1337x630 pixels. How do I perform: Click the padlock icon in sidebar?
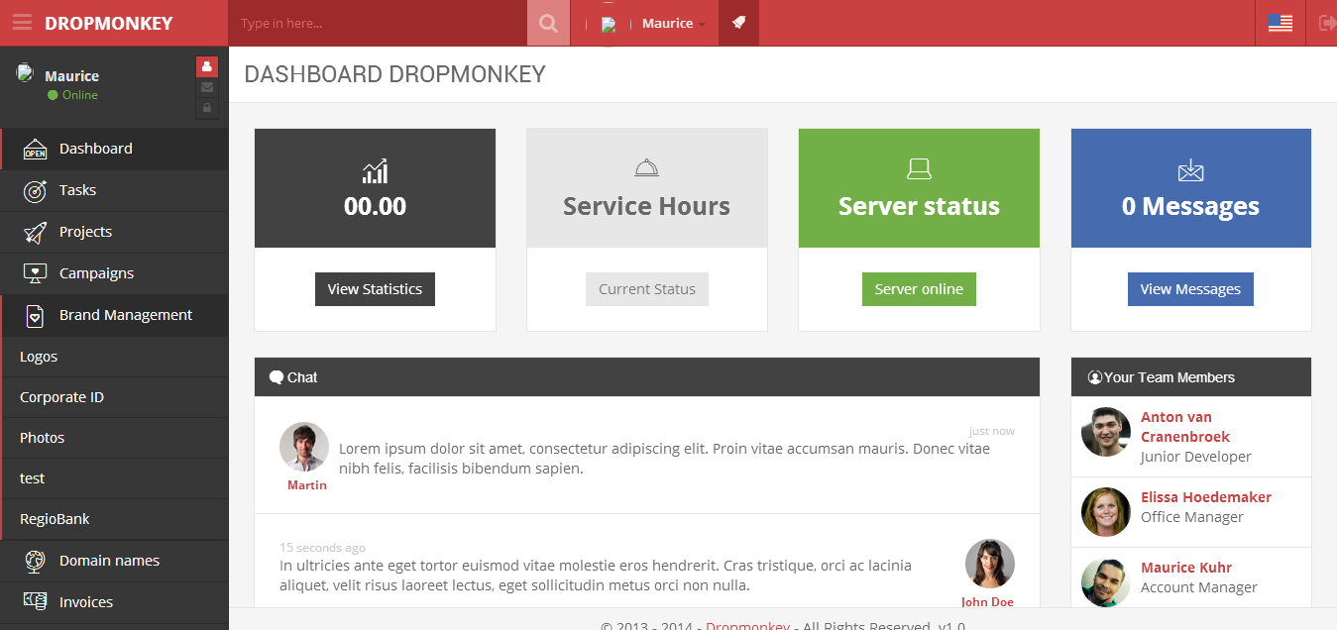[206, 108]
